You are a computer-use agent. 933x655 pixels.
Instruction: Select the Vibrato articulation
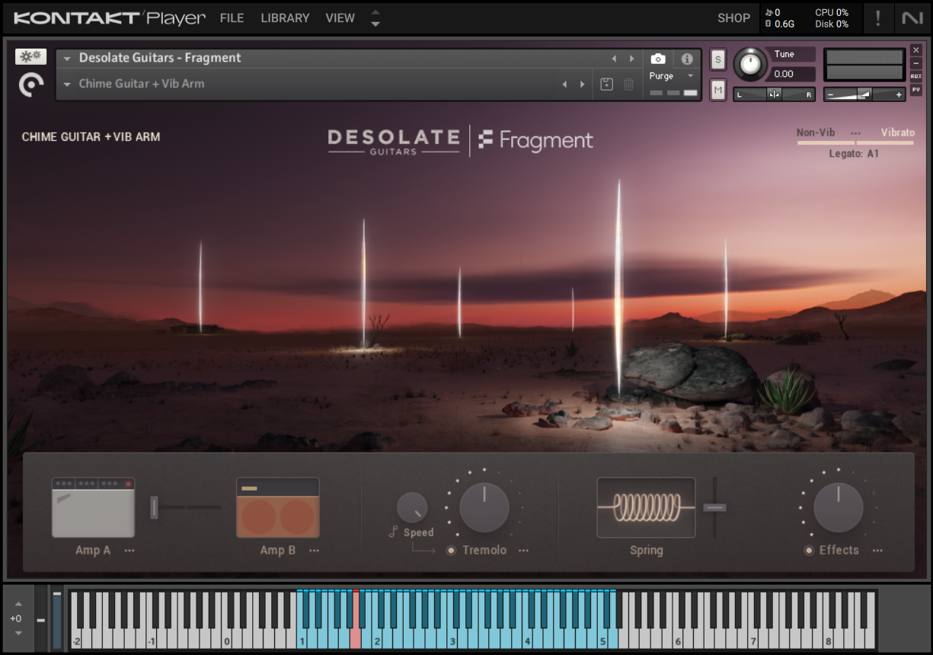(x=898, y=133)
